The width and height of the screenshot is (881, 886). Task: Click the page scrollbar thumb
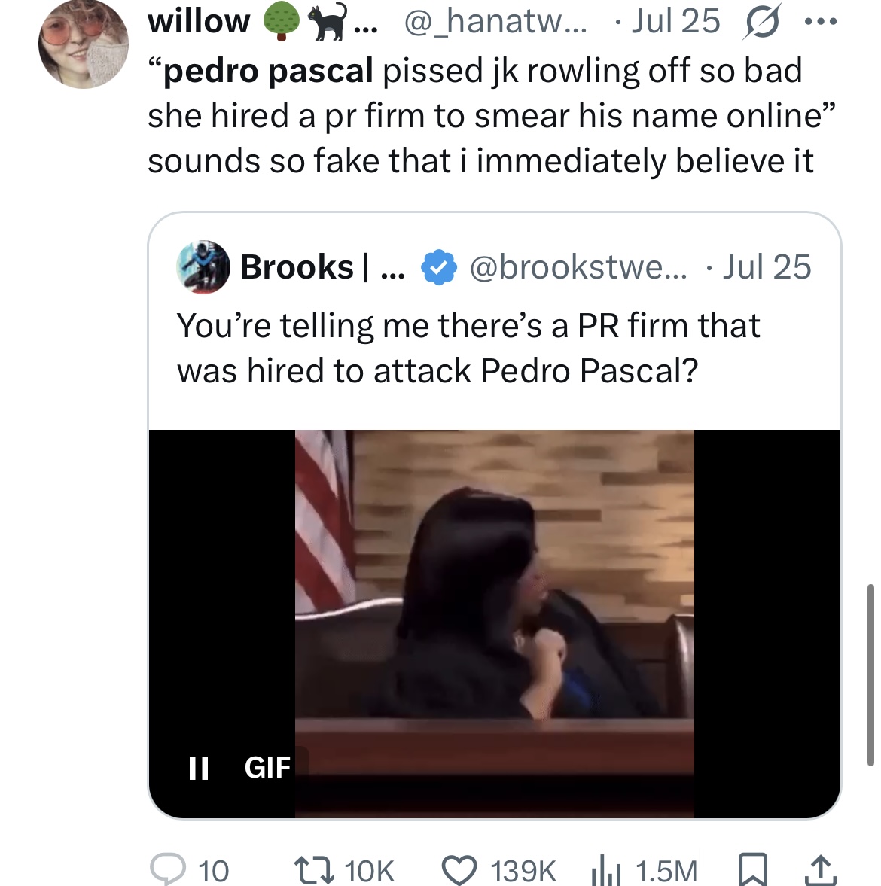[870, 675]
